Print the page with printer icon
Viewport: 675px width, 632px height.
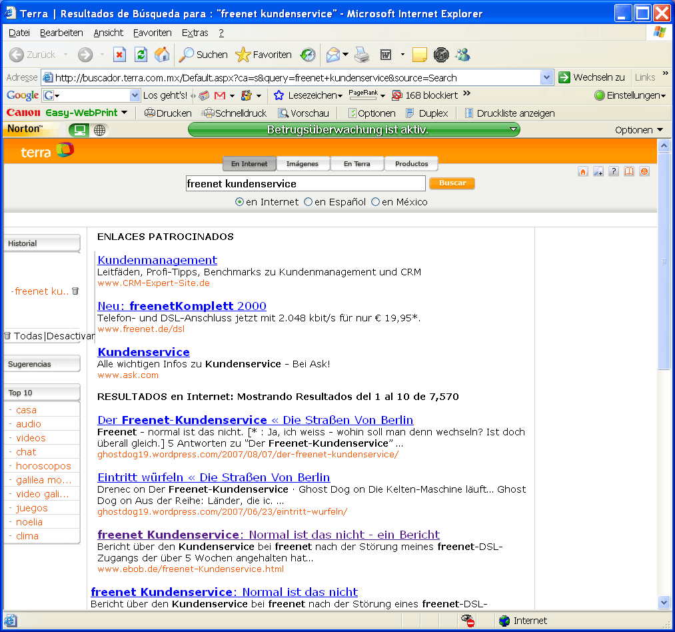(x=362, y=55)
